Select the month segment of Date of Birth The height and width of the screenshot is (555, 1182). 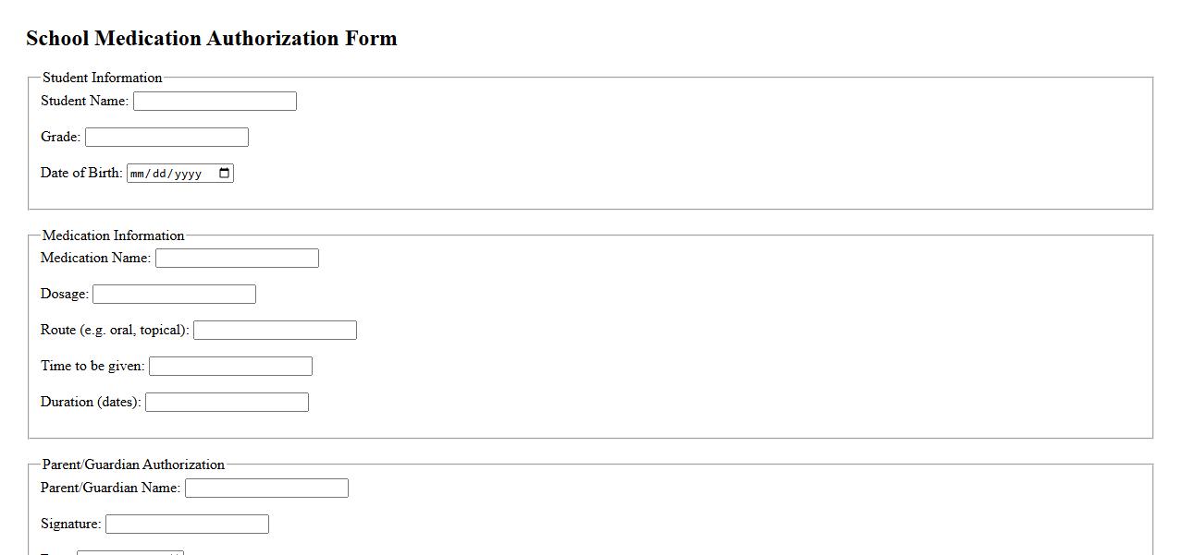(138, 174)
